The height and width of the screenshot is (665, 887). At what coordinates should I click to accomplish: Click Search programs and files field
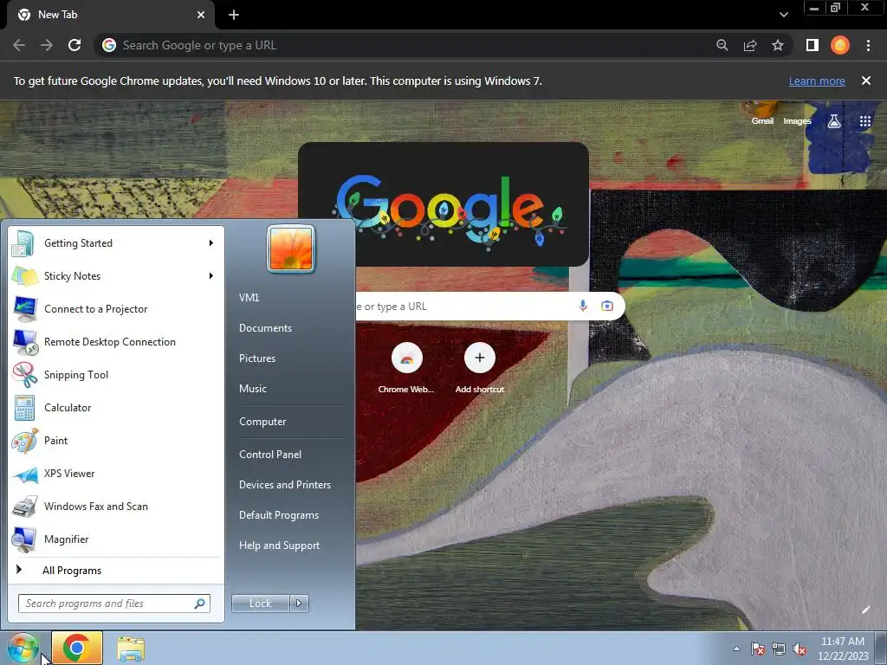tap(113, 604)
